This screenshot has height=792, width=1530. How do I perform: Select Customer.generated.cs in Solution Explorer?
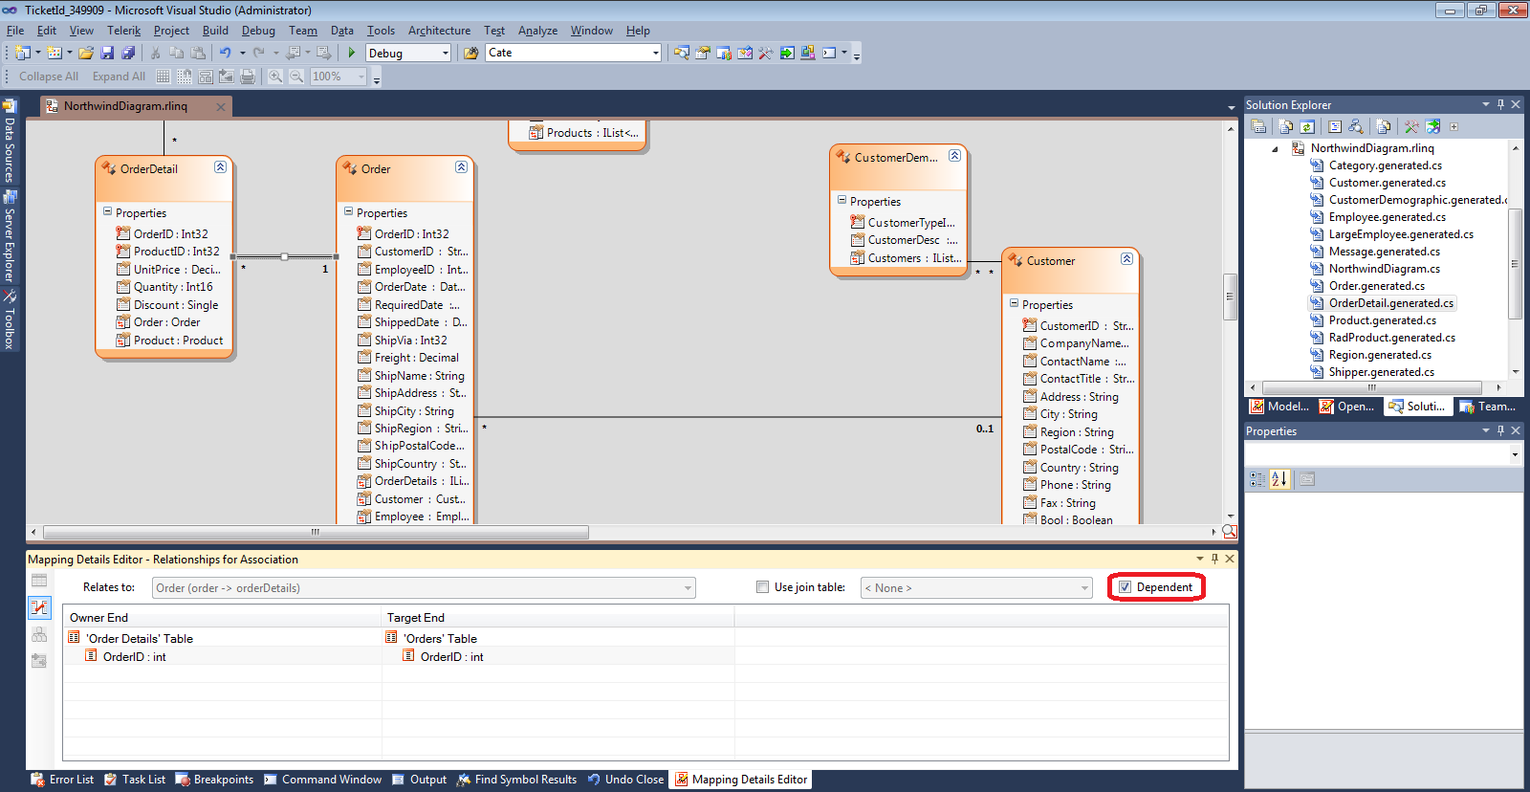point(1387,183)
